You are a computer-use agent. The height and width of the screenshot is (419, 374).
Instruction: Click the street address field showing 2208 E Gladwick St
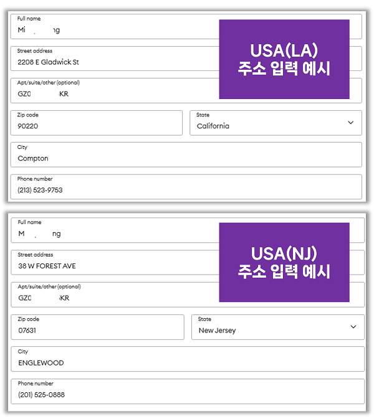[112, 59]
